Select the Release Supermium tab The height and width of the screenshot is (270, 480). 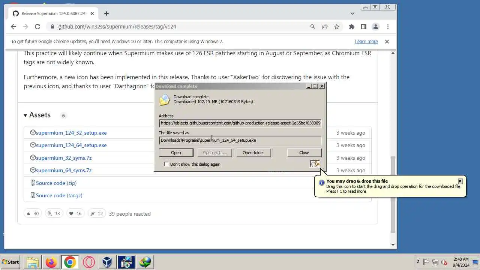pyautogui.click(x=54, y=13)
